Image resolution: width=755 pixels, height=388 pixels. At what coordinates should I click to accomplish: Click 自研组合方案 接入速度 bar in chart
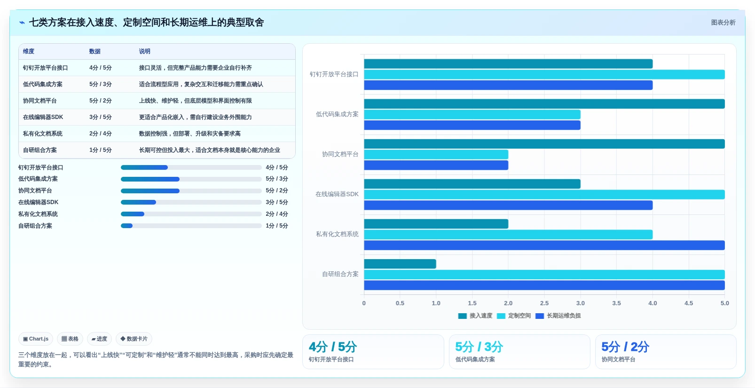pyautogui.click(x=400, y=264)
